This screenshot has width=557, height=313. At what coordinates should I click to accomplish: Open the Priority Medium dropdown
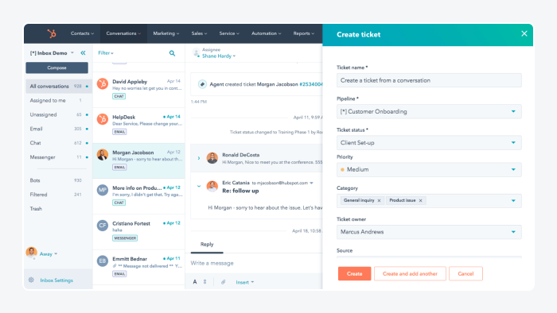pyautogui.click(x=429, y=170)
